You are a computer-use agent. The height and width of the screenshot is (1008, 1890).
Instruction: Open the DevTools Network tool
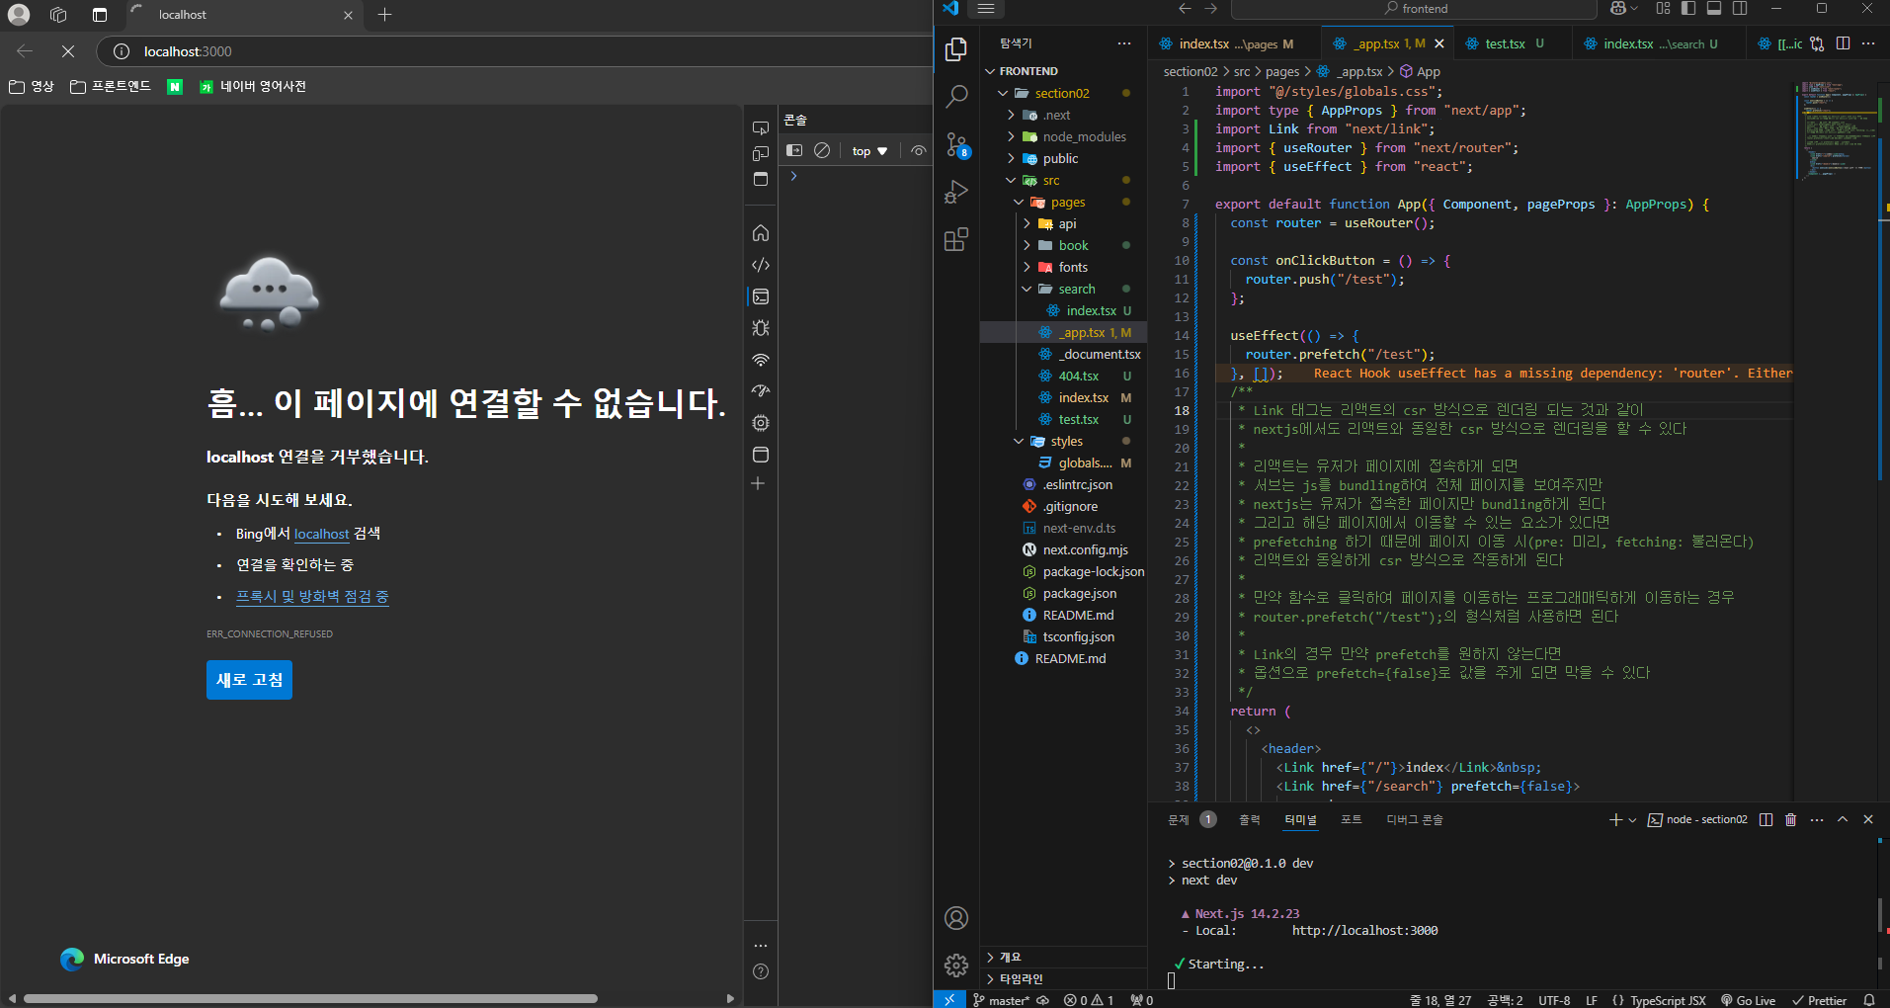point(761,360)
